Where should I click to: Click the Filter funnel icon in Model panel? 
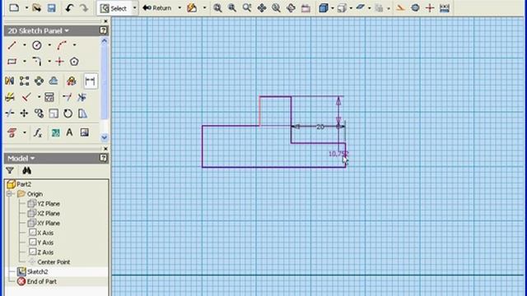point(10,171)
